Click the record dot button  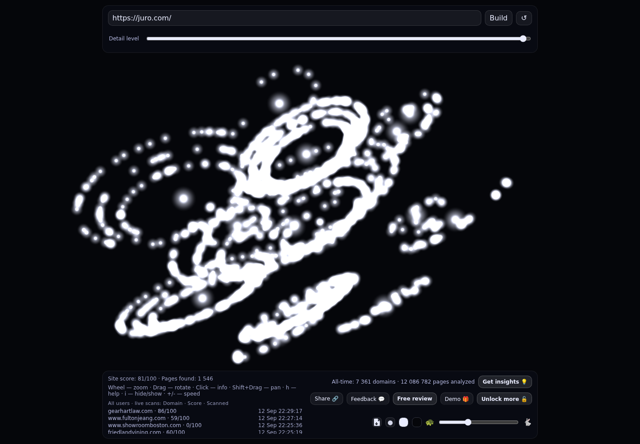pos(390,422)
